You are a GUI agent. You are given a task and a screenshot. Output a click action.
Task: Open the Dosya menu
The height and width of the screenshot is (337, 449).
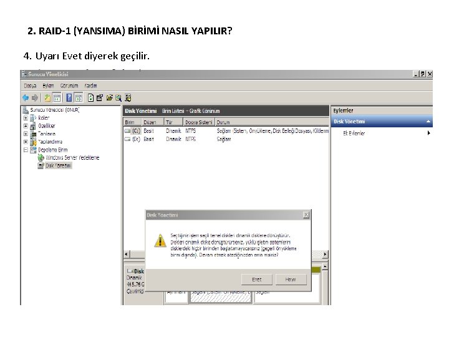30,85
